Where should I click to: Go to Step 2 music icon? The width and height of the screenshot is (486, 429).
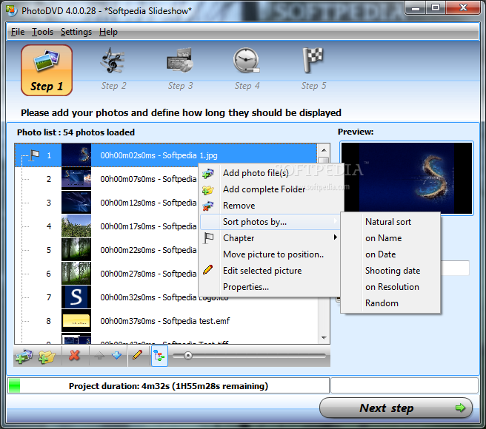pos(113,61)
